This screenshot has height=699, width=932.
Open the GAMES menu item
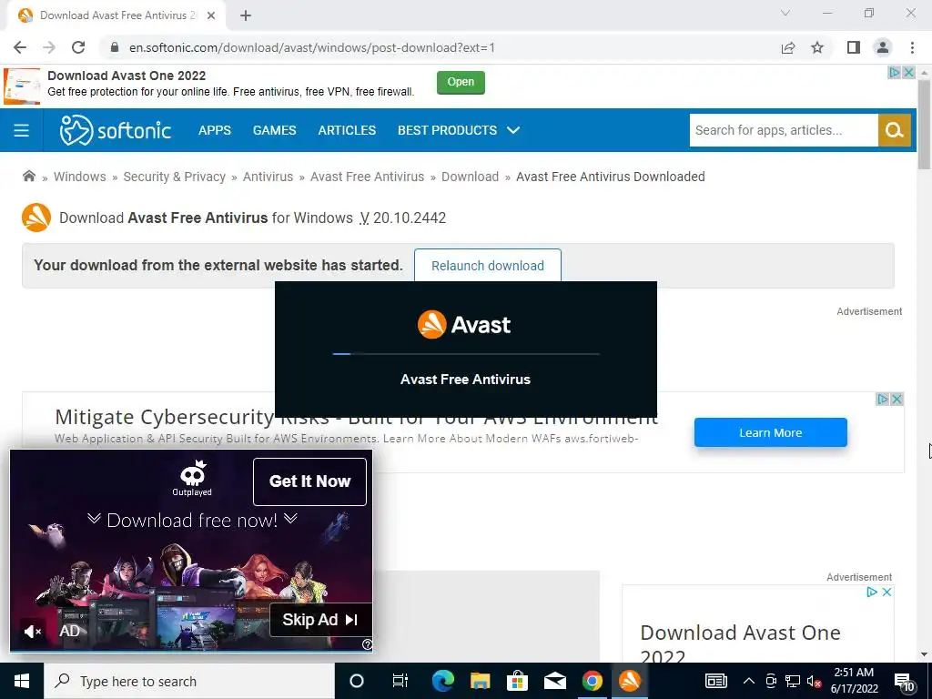[275, 130]
